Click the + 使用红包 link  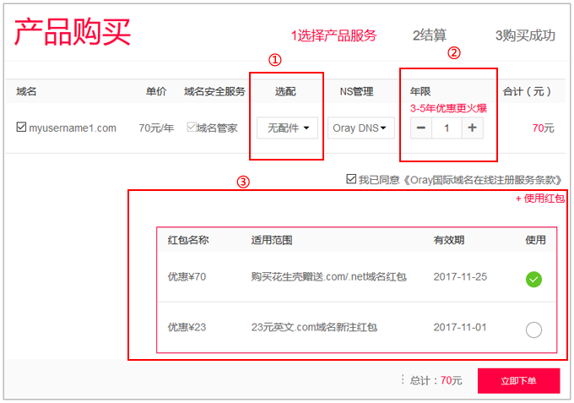click(x=539, y=199)
